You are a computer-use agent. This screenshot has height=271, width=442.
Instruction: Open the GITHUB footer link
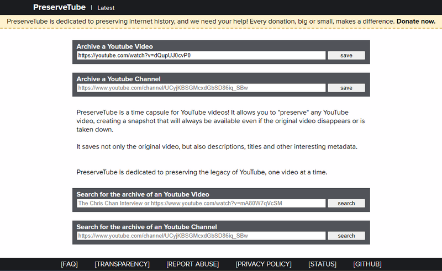367,264
